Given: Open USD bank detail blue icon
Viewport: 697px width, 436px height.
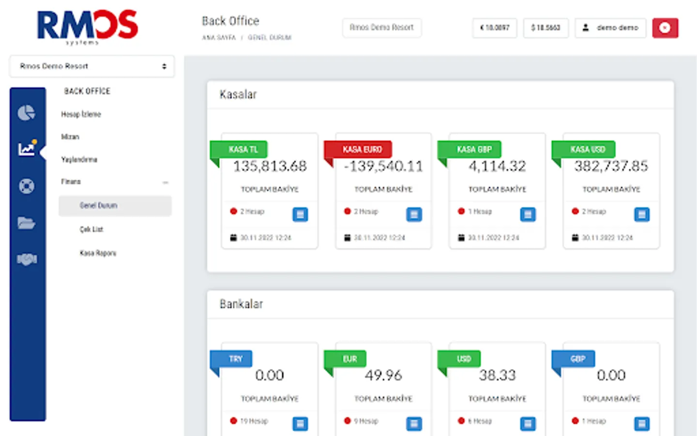Looking at the screenshot, I should pyautogui.click(x=528, y=424).
